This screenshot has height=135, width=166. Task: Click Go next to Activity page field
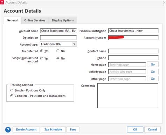coord(153,72)
